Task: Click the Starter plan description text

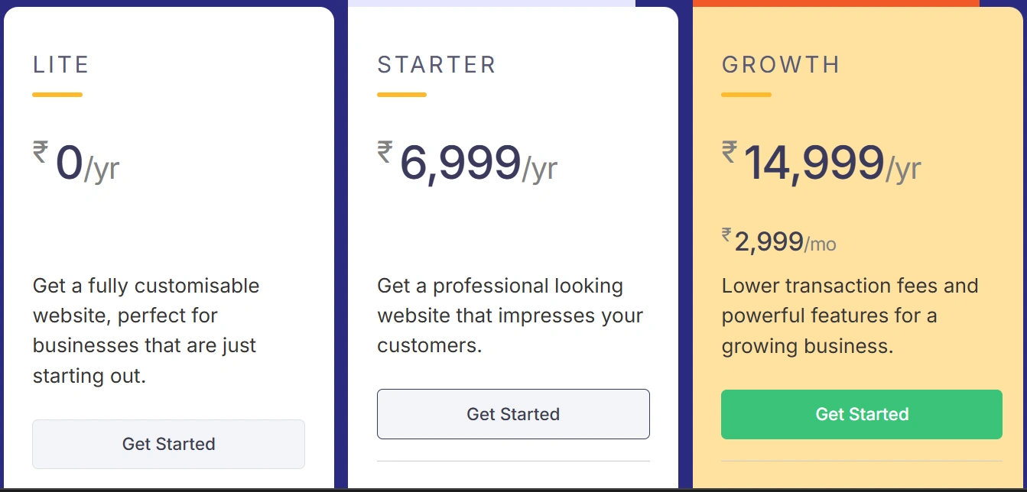Action: click(x=510, y=316)
